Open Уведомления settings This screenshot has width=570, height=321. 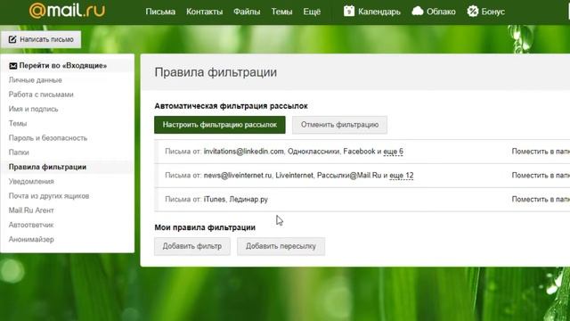31,182
